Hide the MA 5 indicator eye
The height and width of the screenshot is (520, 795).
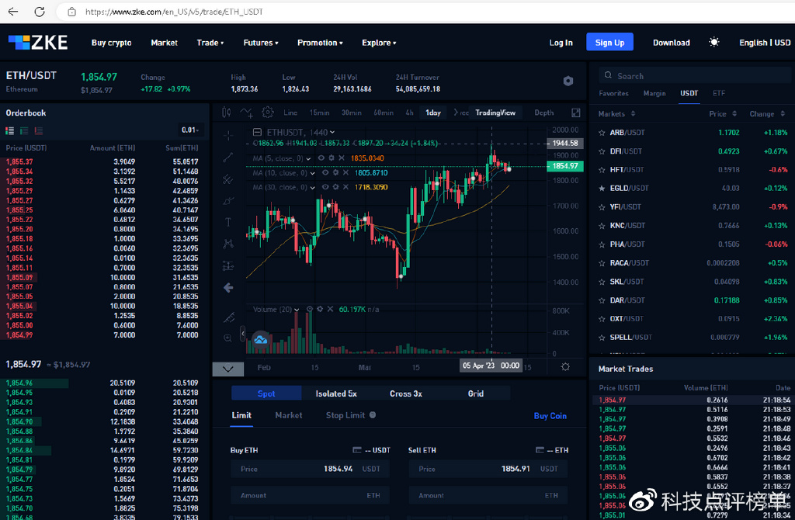320,158
